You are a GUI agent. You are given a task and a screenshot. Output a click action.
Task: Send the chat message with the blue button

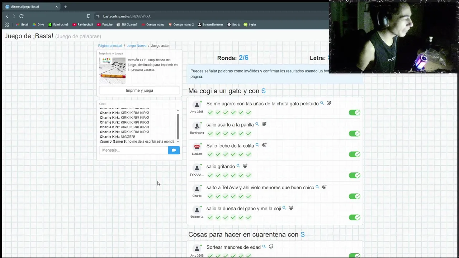point(174,150)
